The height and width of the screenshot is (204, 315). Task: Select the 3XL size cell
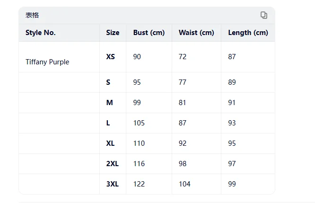tap(112, 184)
